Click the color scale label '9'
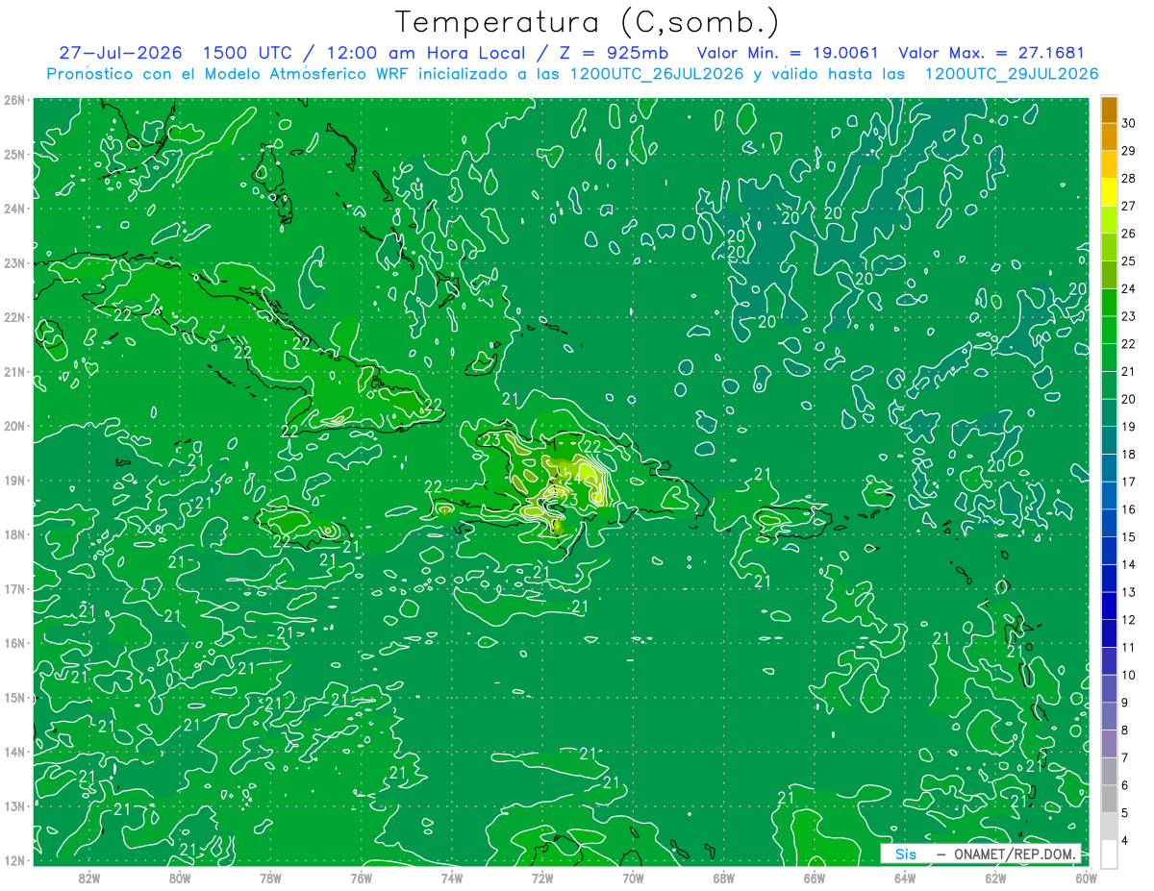Screen dimensions: 1154x891 tap(1125, 704)
